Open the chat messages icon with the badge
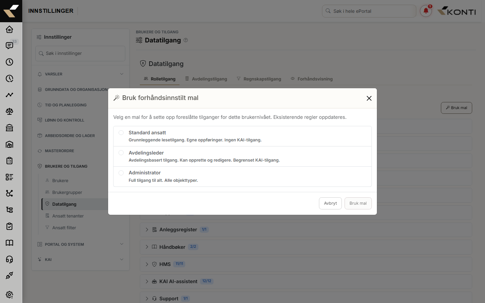485x303 pixels. (9, 45)
